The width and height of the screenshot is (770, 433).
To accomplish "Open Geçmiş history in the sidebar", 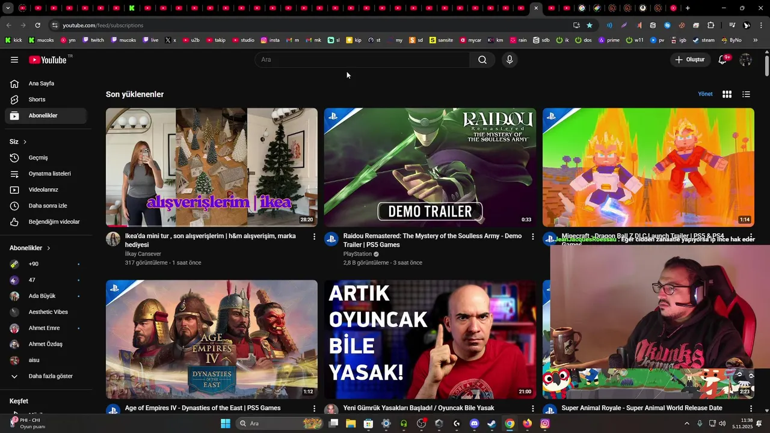I will 46,158.
